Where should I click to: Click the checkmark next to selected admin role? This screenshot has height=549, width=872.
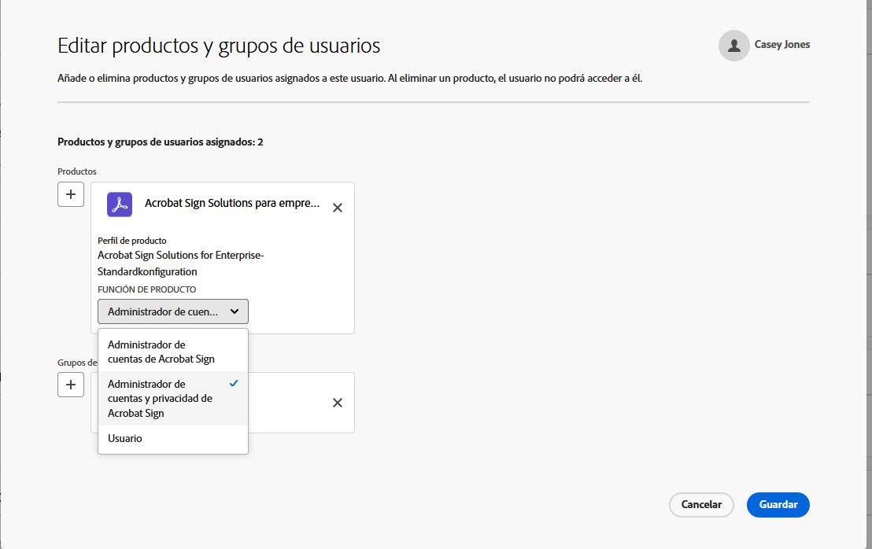235,384
